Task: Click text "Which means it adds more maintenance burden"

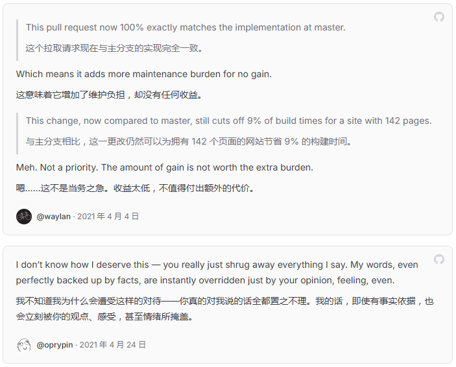Action: (x=144, y=74)
